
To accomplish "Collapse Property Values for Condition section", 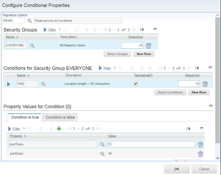I will pos(211,106).
